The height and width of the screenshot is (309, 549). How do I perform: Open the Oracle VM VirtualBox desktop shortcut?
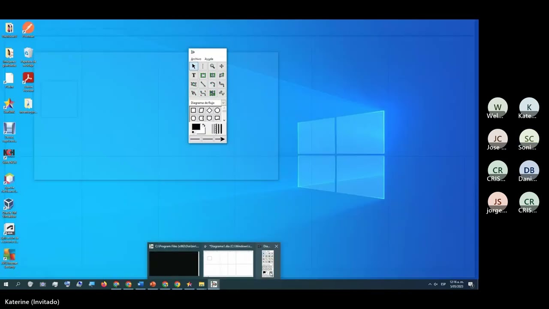coord(9,208)
